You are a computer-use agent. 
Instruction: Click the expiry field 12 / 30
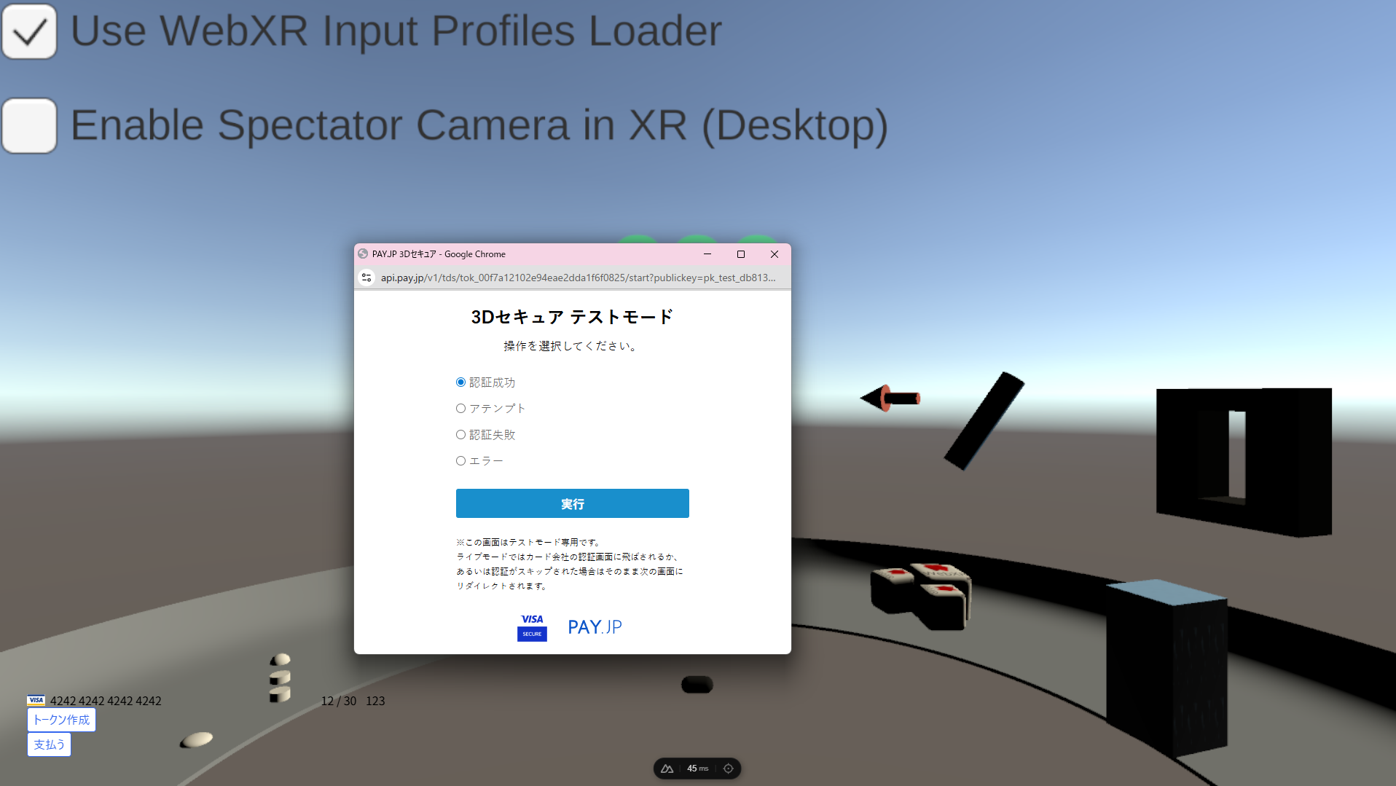coord(339,701)
